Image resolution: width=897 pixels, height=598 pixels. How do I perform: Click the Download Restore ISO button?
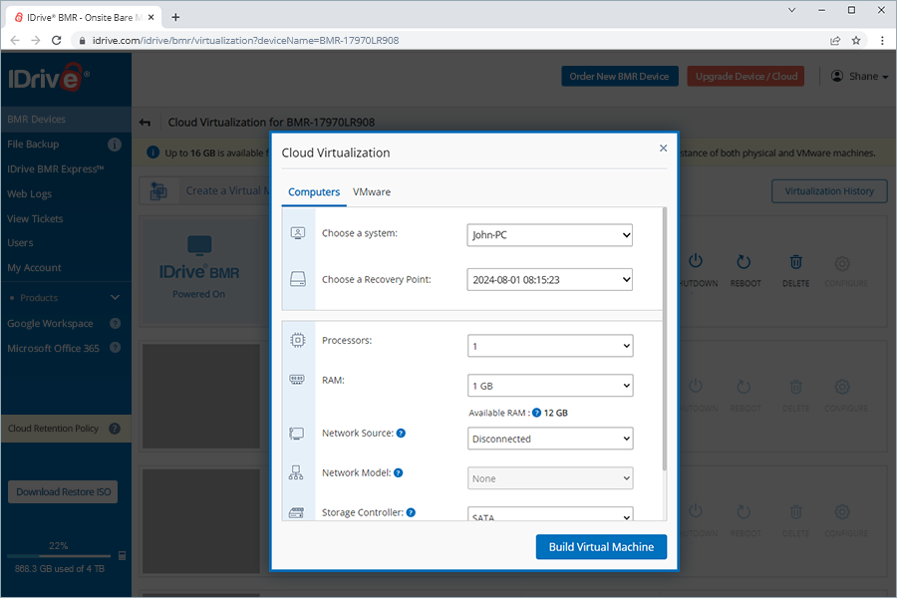coord(62,491)
